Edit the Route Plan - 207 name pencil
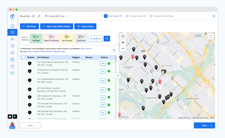This screenshot has width=225, height=138. pos(39,16)
